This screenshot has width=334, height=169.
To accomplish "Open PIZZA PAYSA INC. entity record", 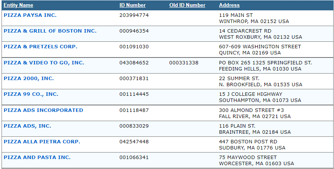I will click(x=30, y=15).
